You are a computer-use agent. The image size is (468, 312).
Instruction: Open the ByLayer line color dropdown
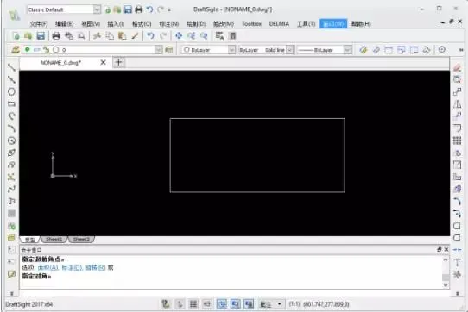(x=231, y=50)
